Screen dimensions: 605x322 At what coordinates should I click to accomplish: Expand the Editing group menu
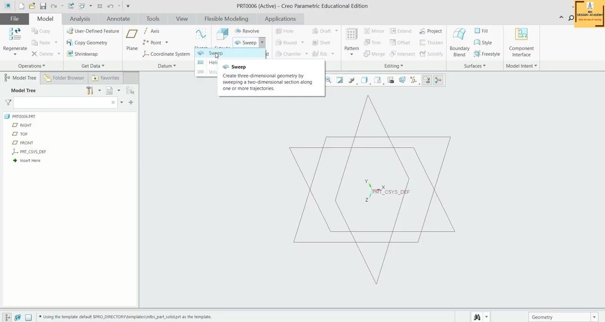(394, 66)
